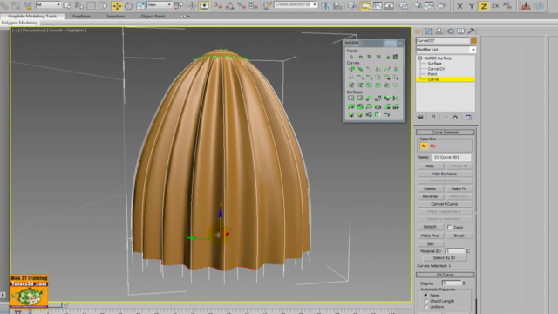Switch to the Freeform tab

click(81, 16)
